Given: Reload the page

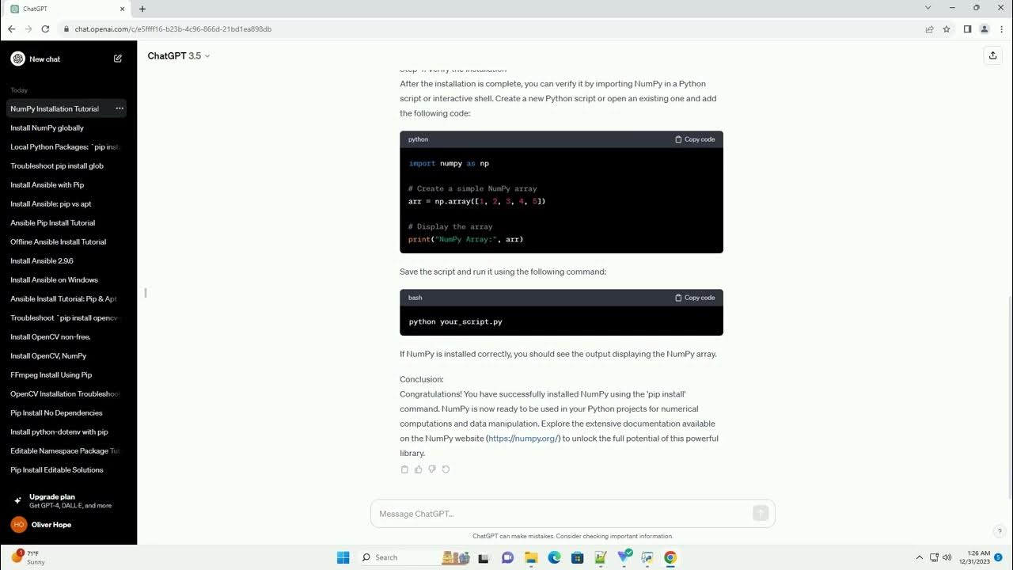Looking at the screenshot, I should pos(46,29).
